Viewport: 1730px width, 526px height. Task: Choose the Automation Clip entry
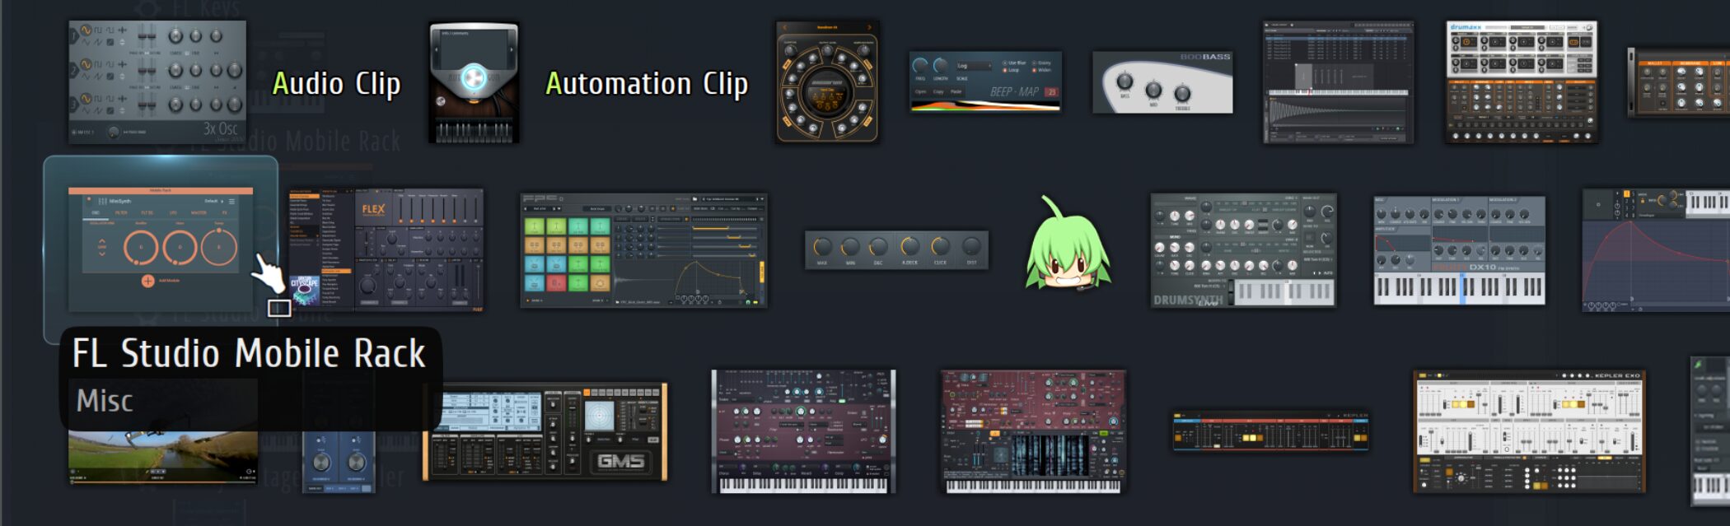[647, 83]
